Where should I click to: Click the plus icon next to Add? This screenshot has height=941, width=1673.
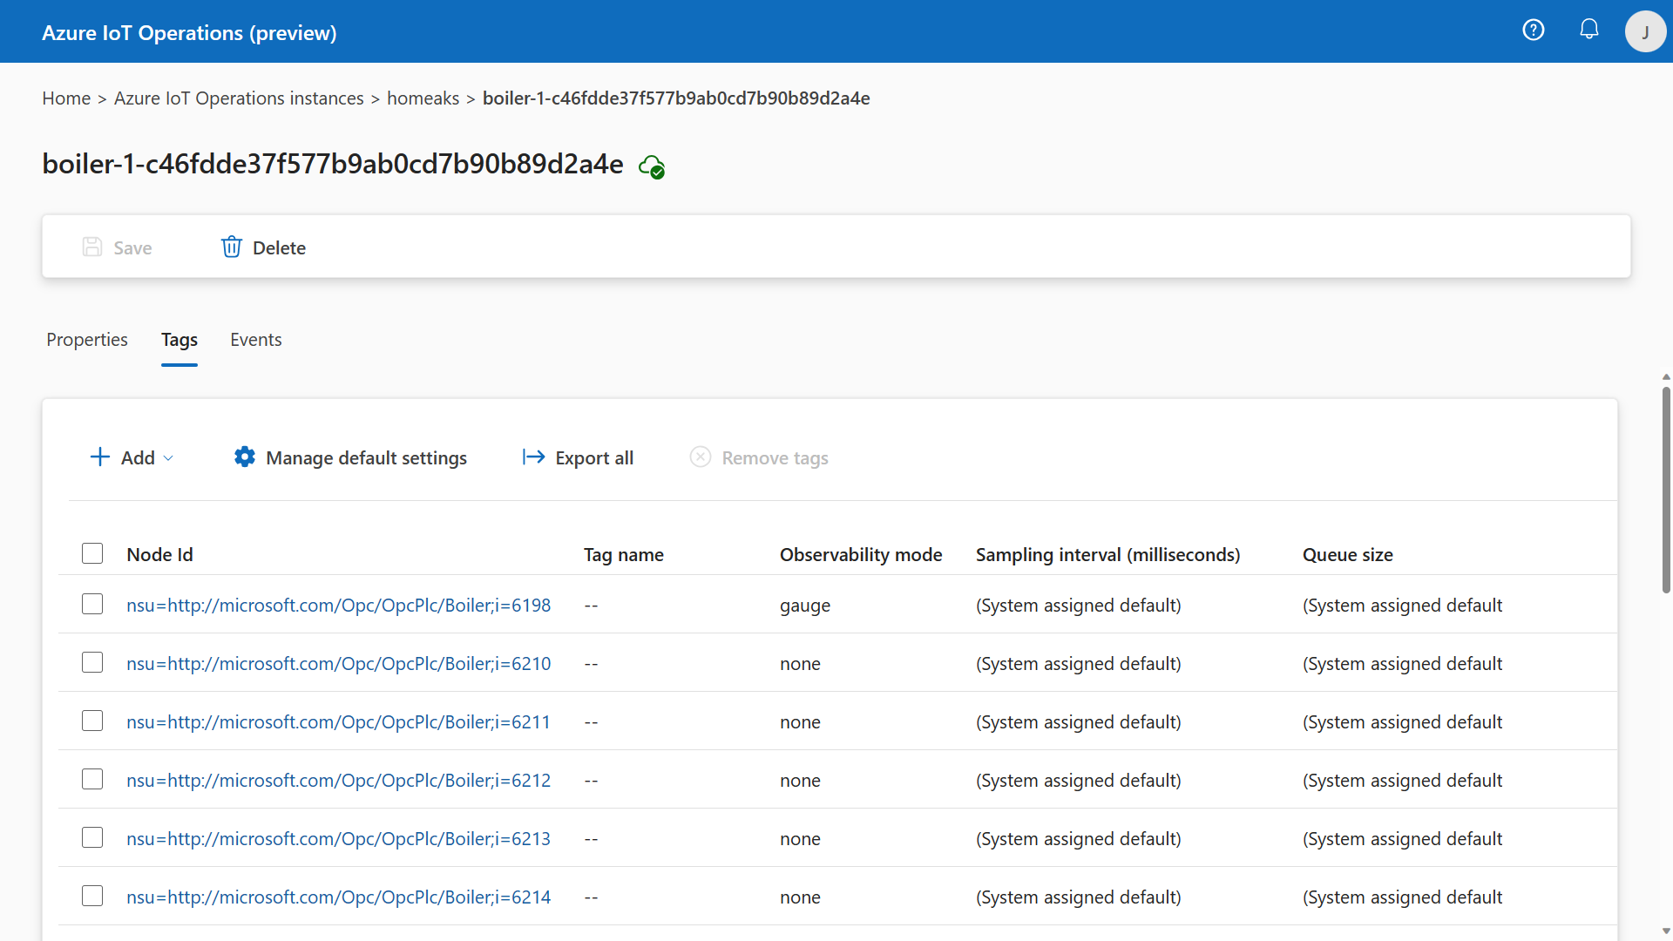100,457
